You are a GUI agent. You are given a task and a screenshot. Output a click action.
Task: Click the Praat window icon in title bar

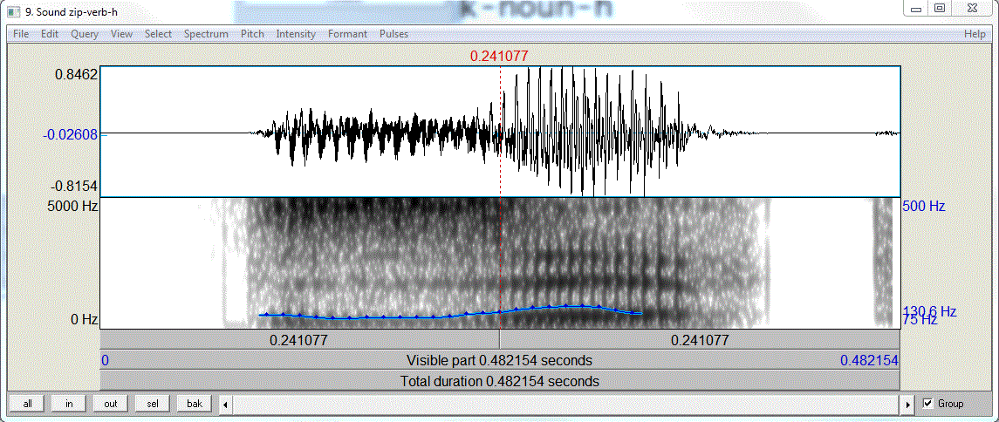tap(15, 10)
